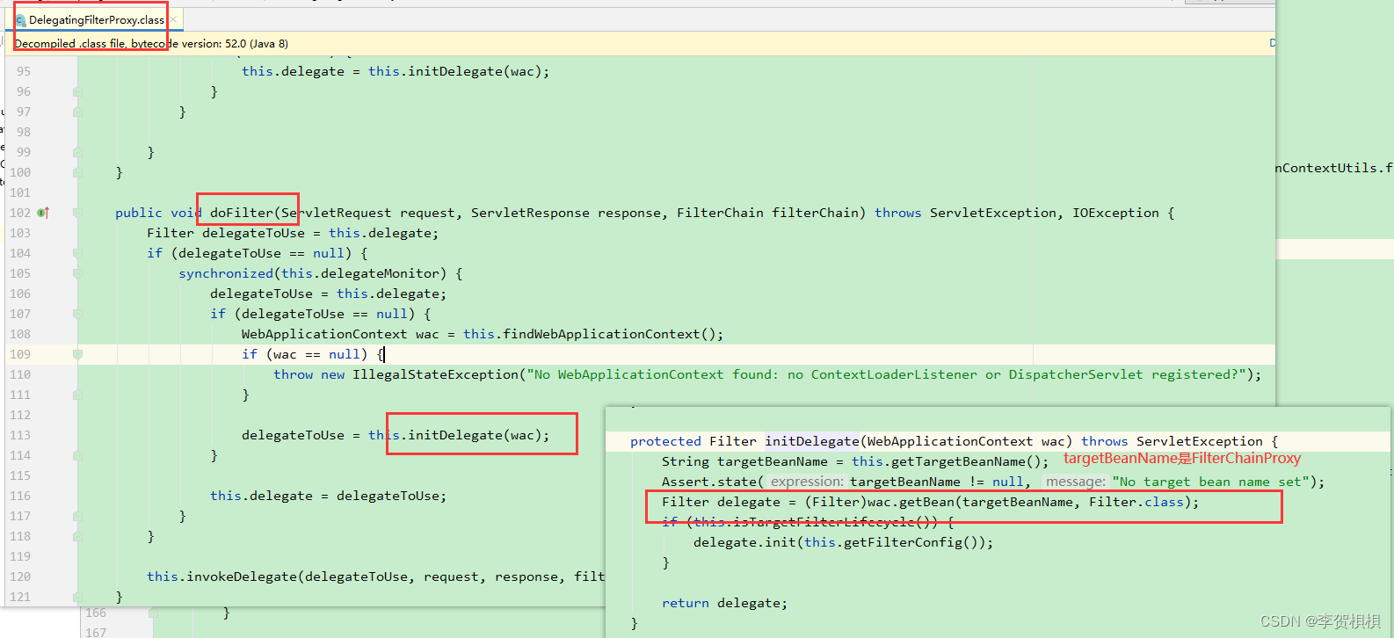Click IOException in the doFilter throws clause

1115,213
